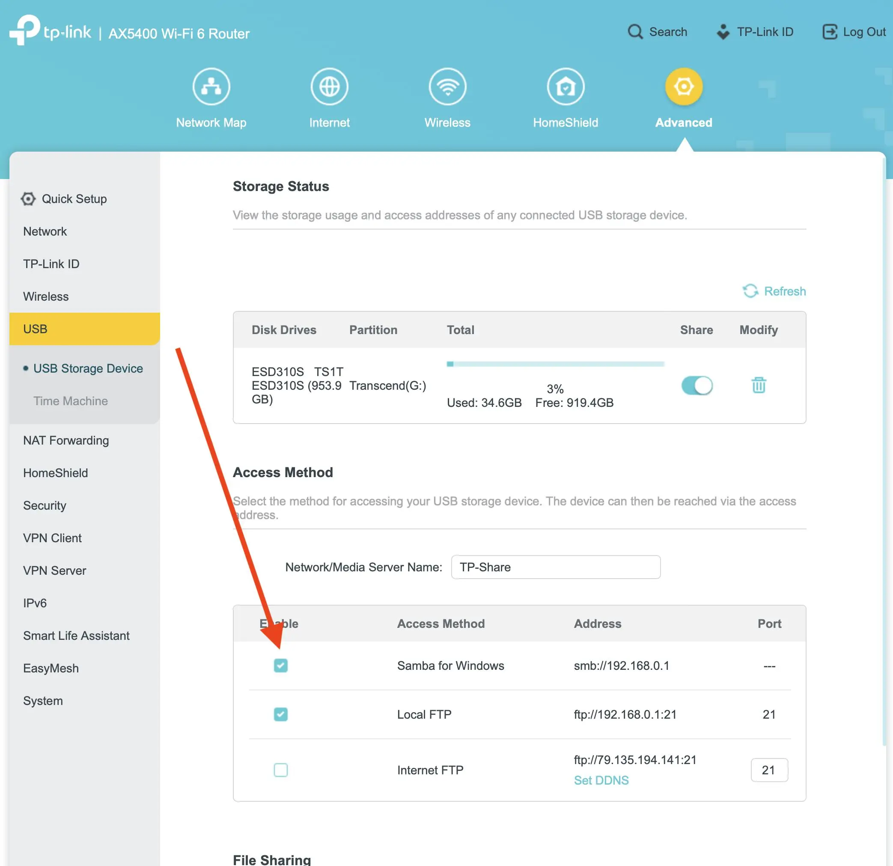The height and width of the screenshot is (866, 893).
Task: Click the Refresh arrows icon
Action: [750, 291]
